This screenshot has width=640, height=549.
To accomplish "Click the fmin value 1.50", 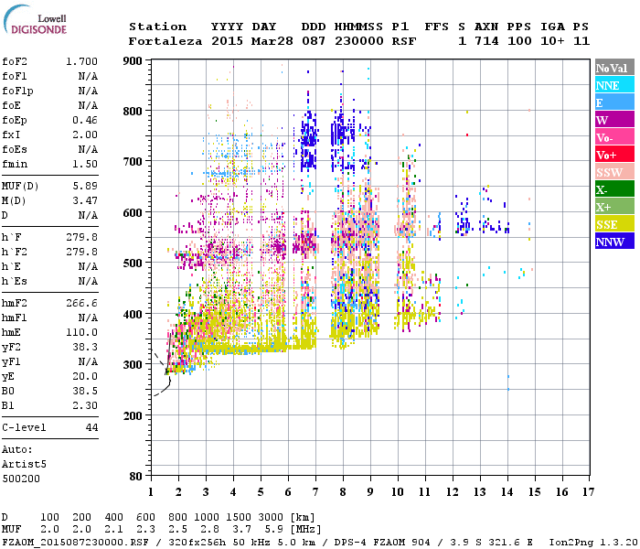I will [x=85, y=164].
